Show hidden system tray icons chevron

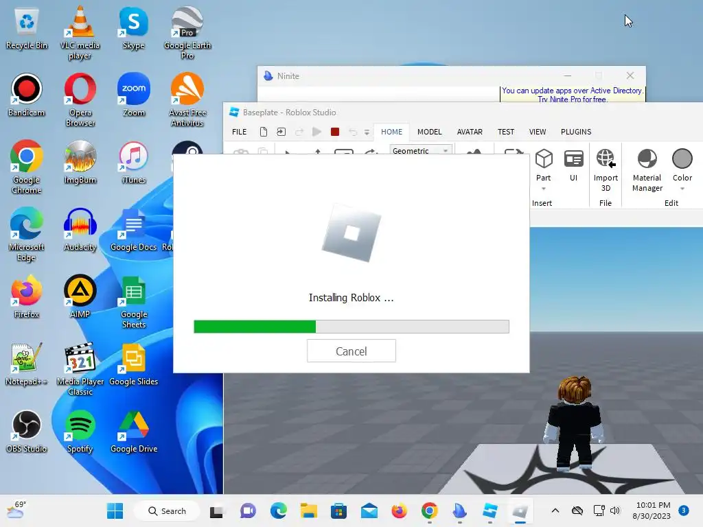point(555,511)
